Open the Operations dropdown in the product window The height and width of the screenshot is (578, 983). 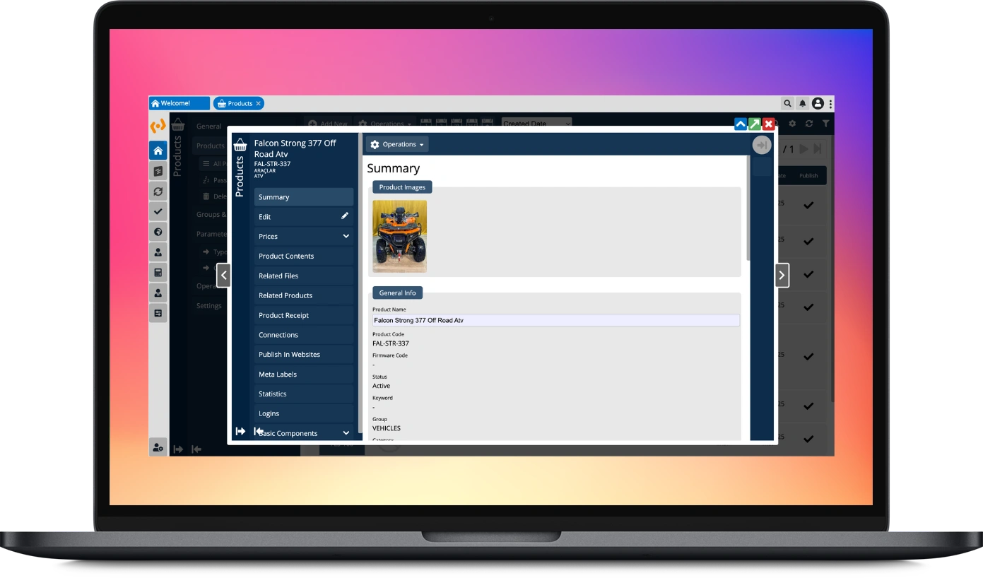coord(396,144)
